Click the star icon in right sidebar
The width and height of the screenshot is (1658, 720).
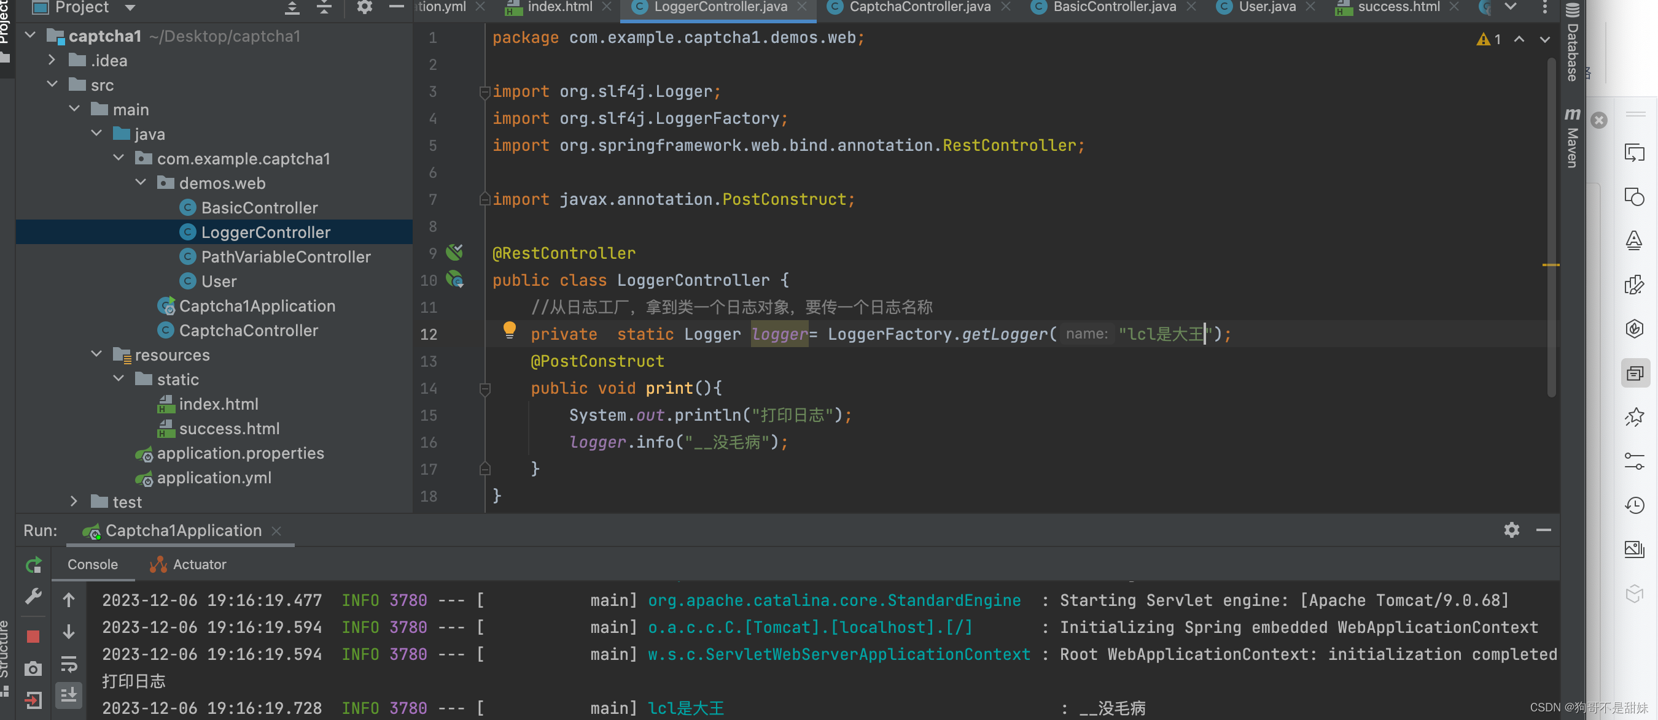[x=1634, y=417]
